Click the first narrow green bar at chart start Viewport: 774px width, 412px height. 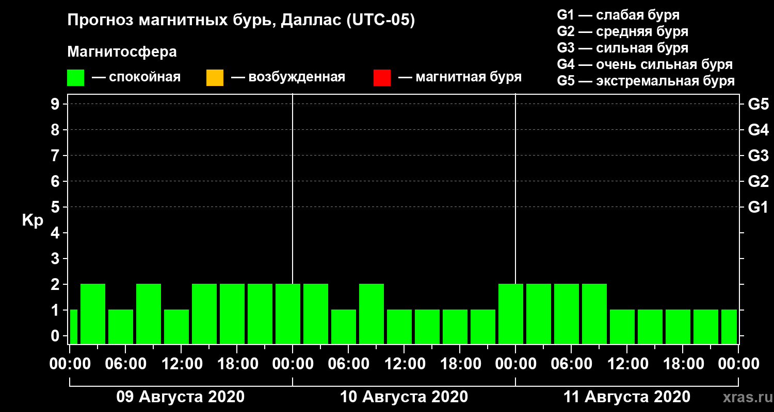[73, 327]
